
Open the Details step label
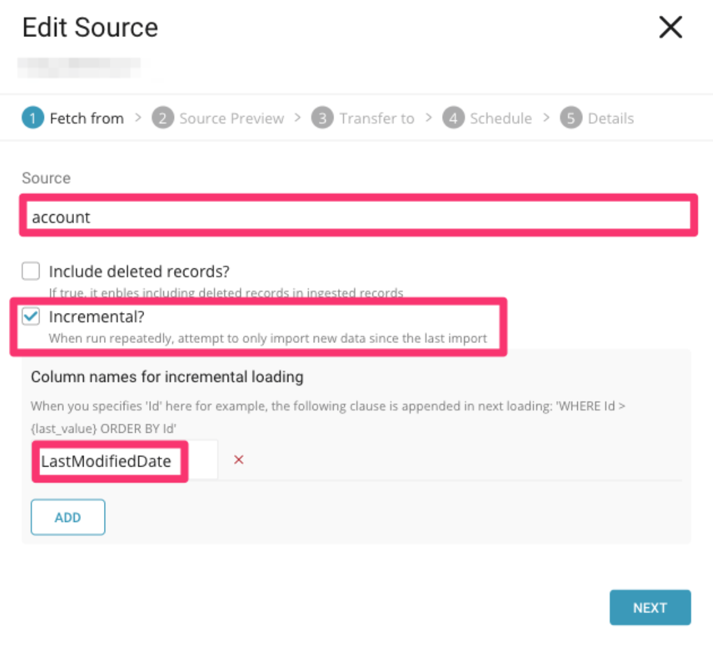coord(610,119)
